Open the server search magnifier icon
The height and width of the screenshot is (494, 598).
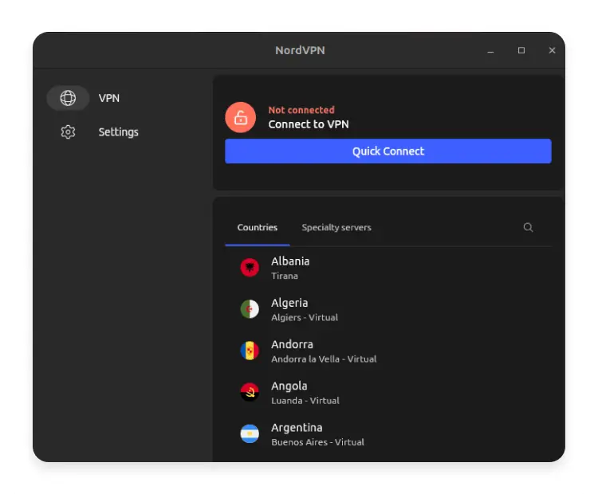pyautogui.click(x=528, y=228)
